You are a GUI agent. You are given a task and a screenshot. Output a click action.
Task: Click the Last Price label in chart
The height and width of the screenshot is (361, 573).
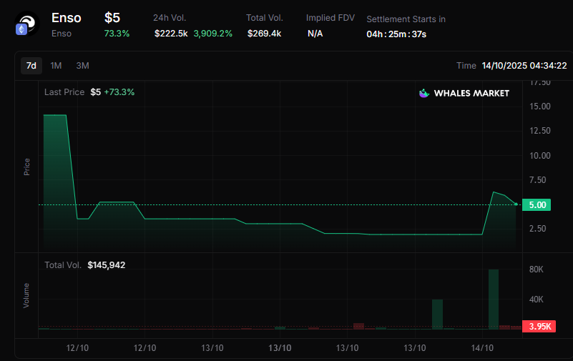point(64,92)
